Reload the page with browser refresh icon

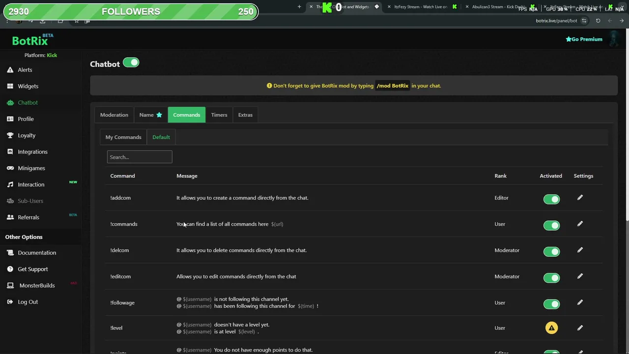coord(598,21)
